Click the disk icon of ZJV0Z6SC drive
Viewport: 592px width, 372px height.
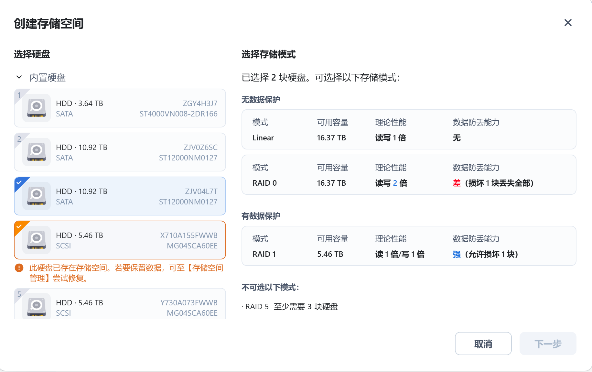[37, 152]
